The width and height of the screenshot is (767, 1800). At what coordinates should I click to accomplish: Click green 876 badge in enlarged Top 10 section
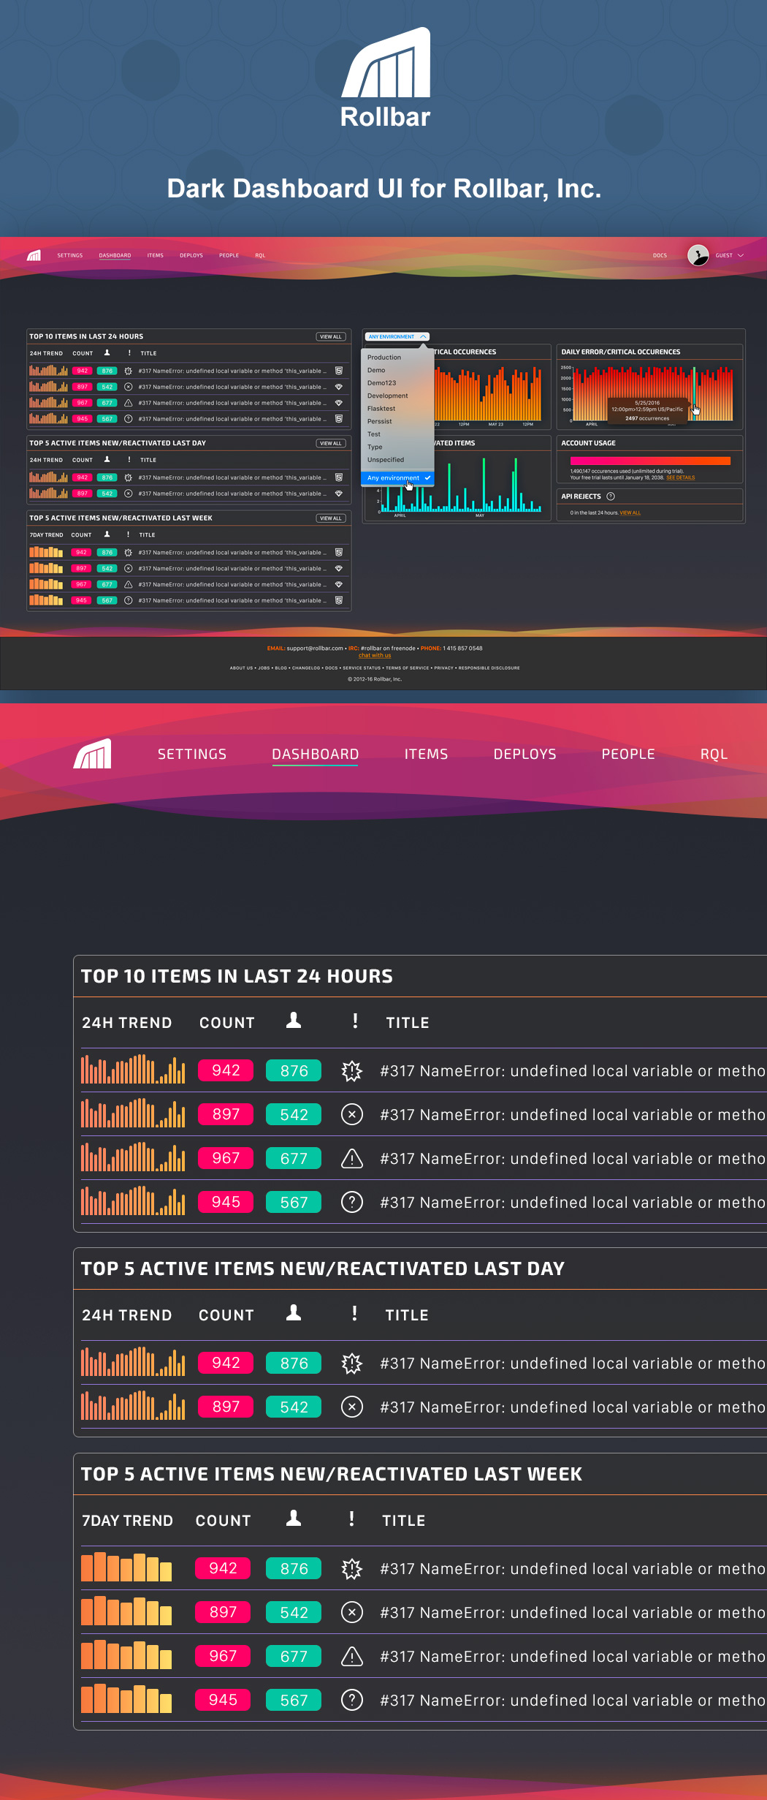[x=294, y=1071]
